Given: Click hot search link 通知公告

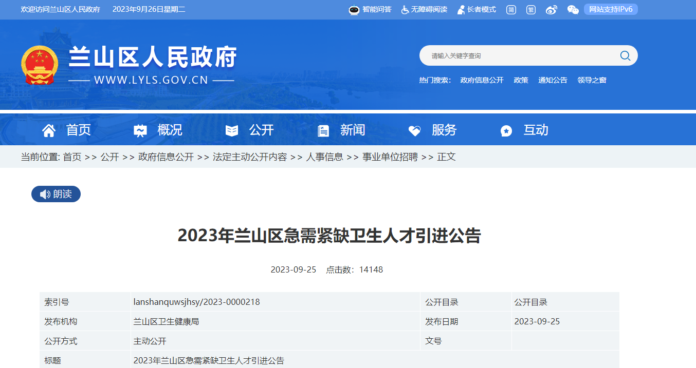Looking at the screenshot, I should pyautogui.click(x=553, y=80).
